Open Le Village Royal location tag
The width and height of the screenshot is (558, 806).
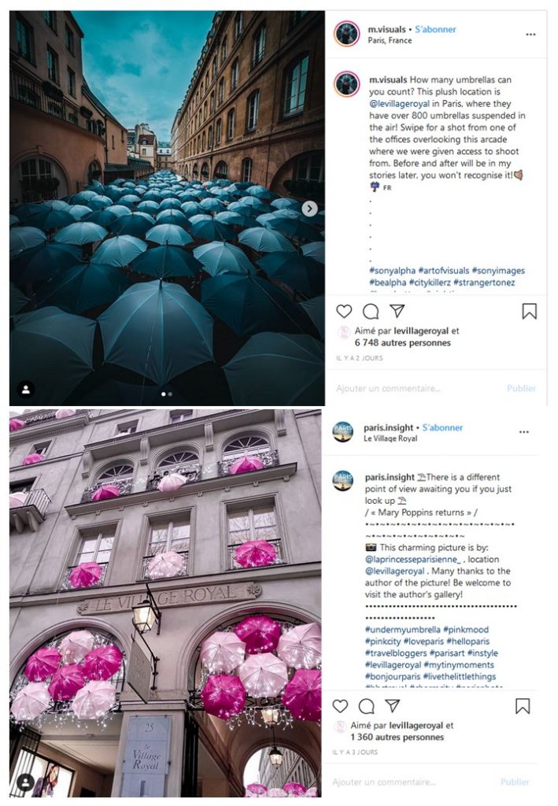[390, 438]
